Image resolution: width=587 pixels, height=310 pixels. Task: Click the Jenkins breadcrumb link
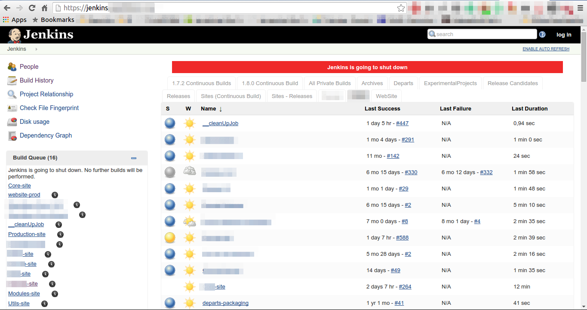coord(17,49)
